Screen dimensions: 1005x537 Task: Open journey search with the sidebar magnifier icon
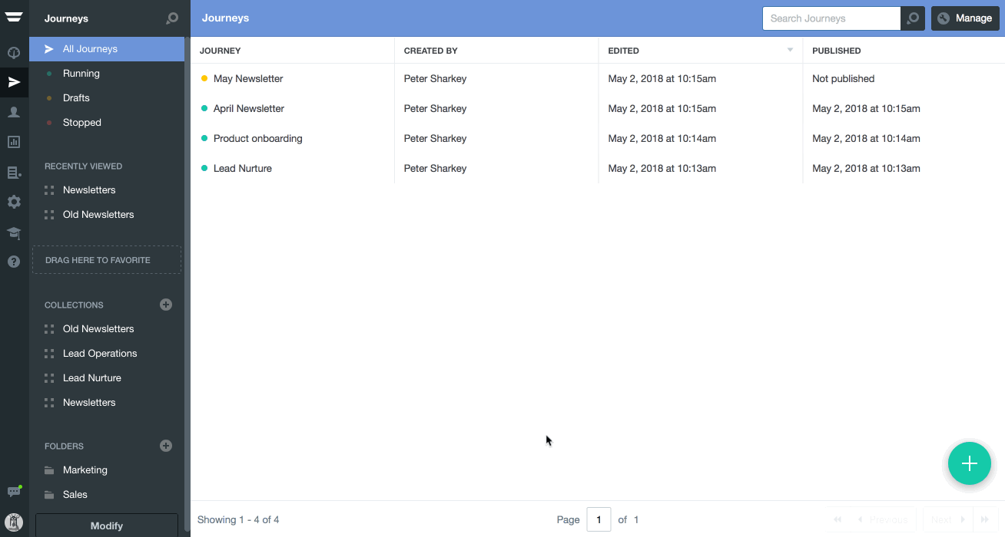[x=172, y=18]
